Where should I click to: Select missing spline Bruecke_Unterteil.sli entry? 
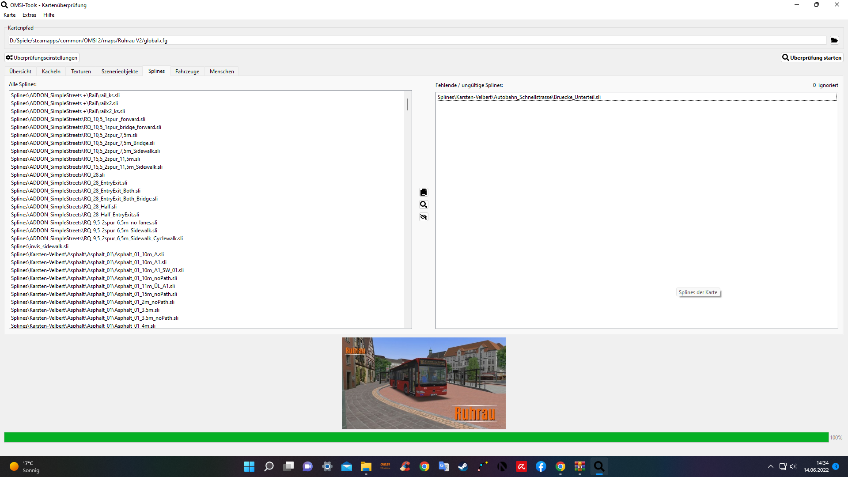(x=519, y=97)
